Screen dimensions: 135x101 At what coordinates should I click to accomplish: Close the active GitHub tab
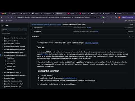pos(65,13)
